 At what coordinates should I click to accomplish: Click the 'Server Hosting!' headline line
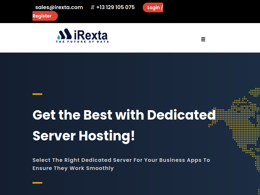coord(84,136)
